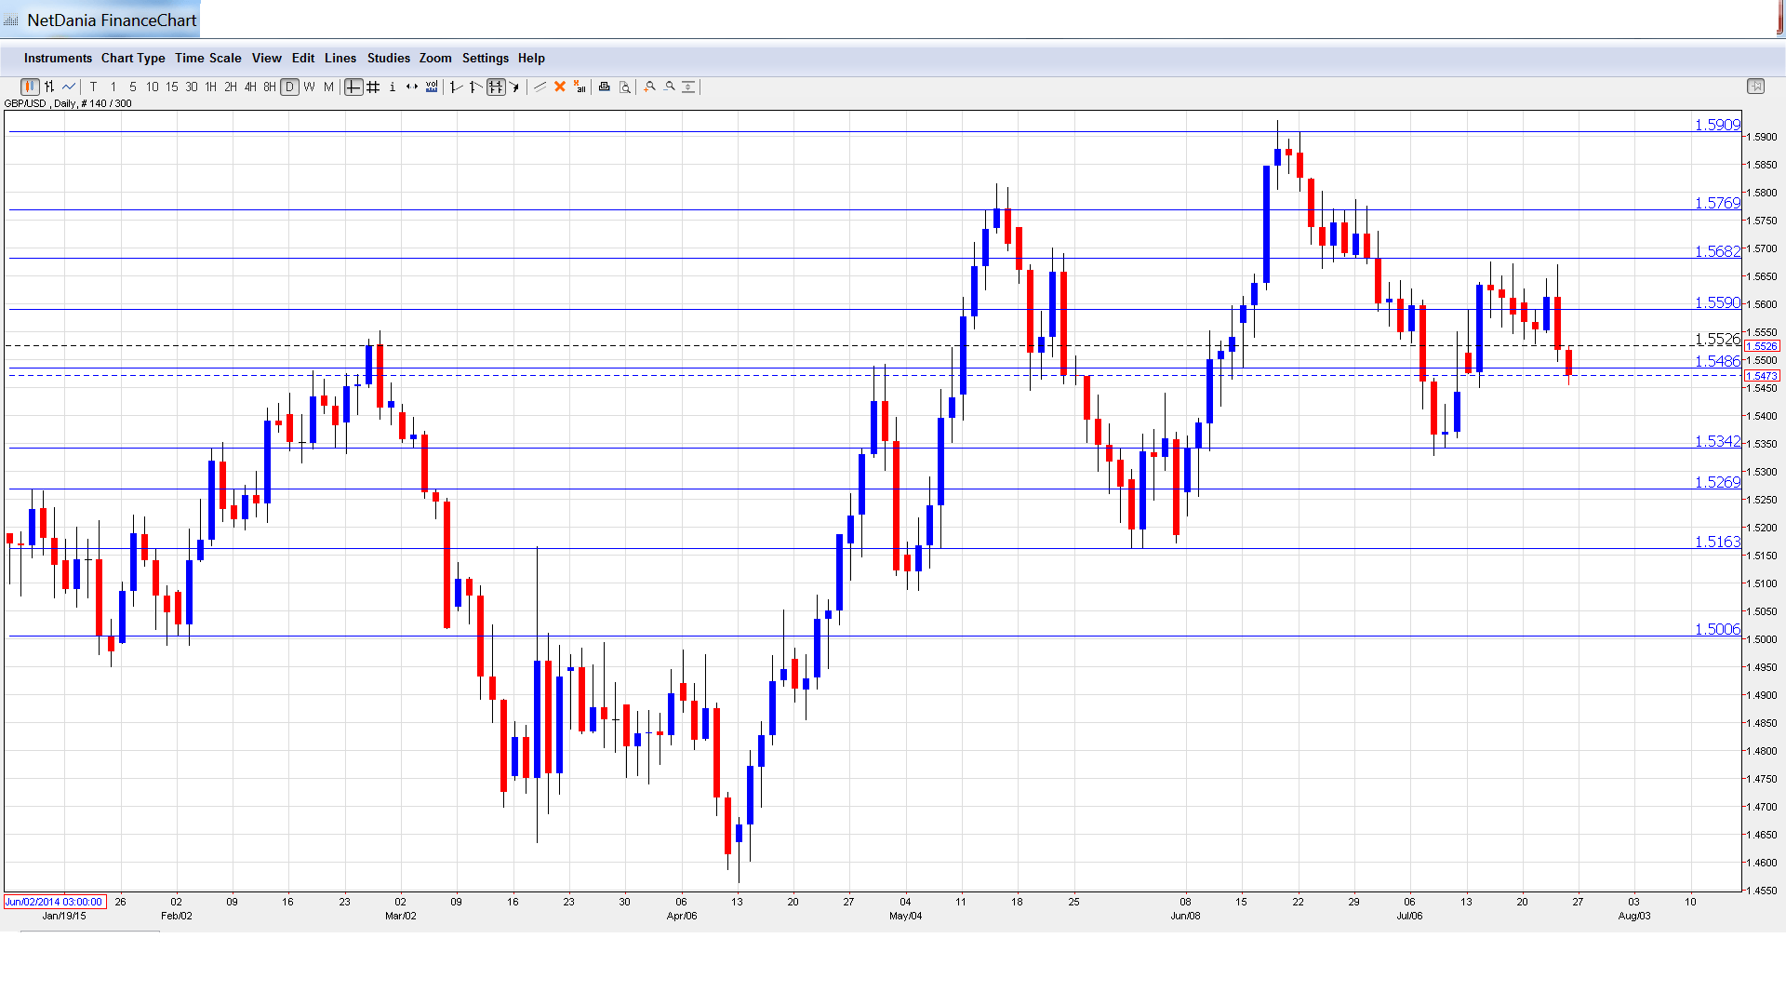The width and height of the screenshot is (1786, 1005).
Task: Open the Settings menu
Action: (485, 58)
